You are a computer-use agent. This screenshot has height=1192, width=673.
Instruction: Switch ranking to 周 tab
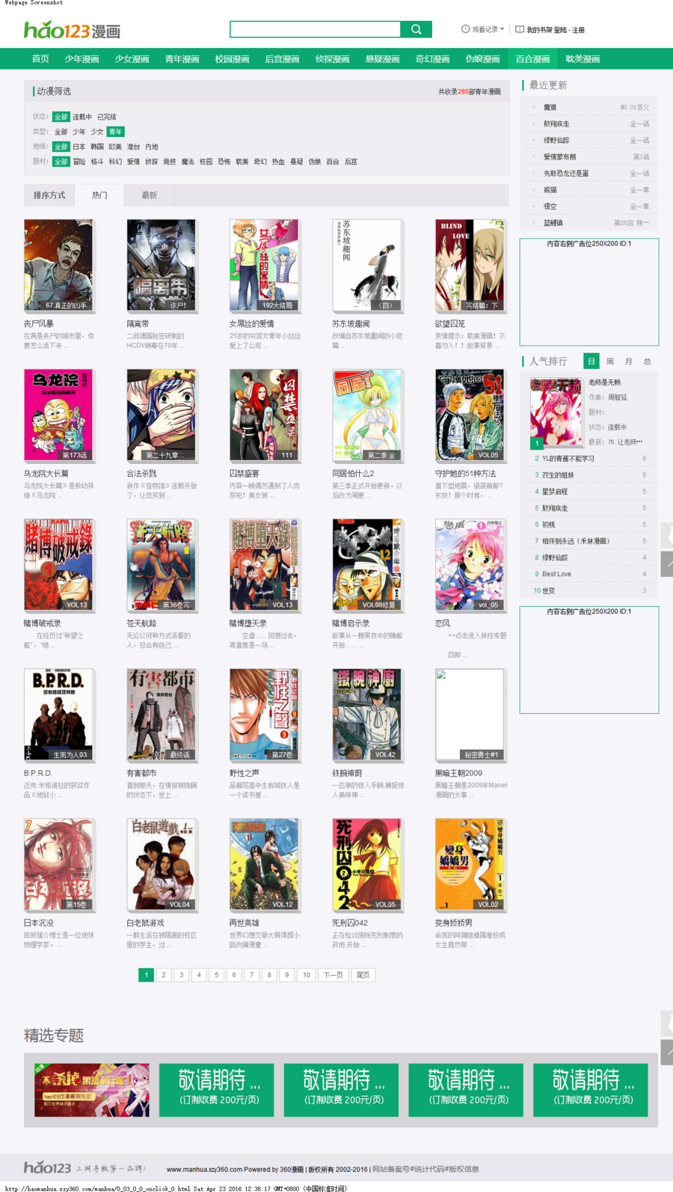click(x=609, y=361)
